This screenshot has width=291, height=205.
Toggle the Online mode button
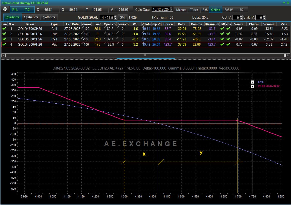215,10
